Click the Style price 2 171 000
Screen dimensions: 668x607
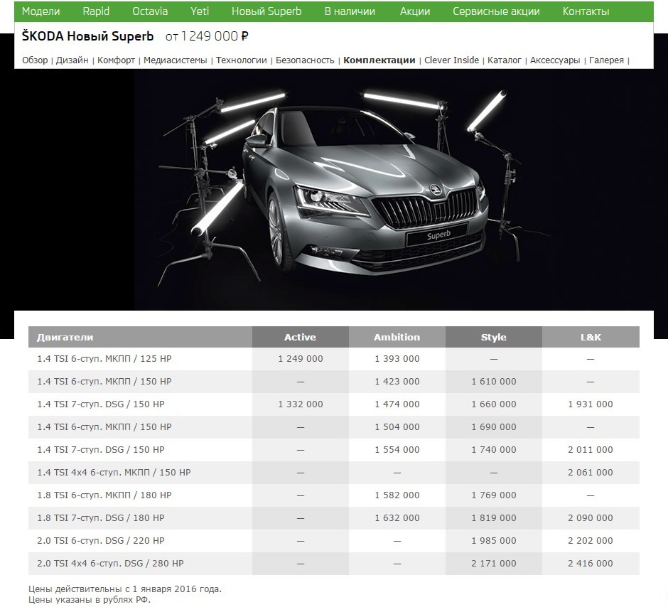494,564
